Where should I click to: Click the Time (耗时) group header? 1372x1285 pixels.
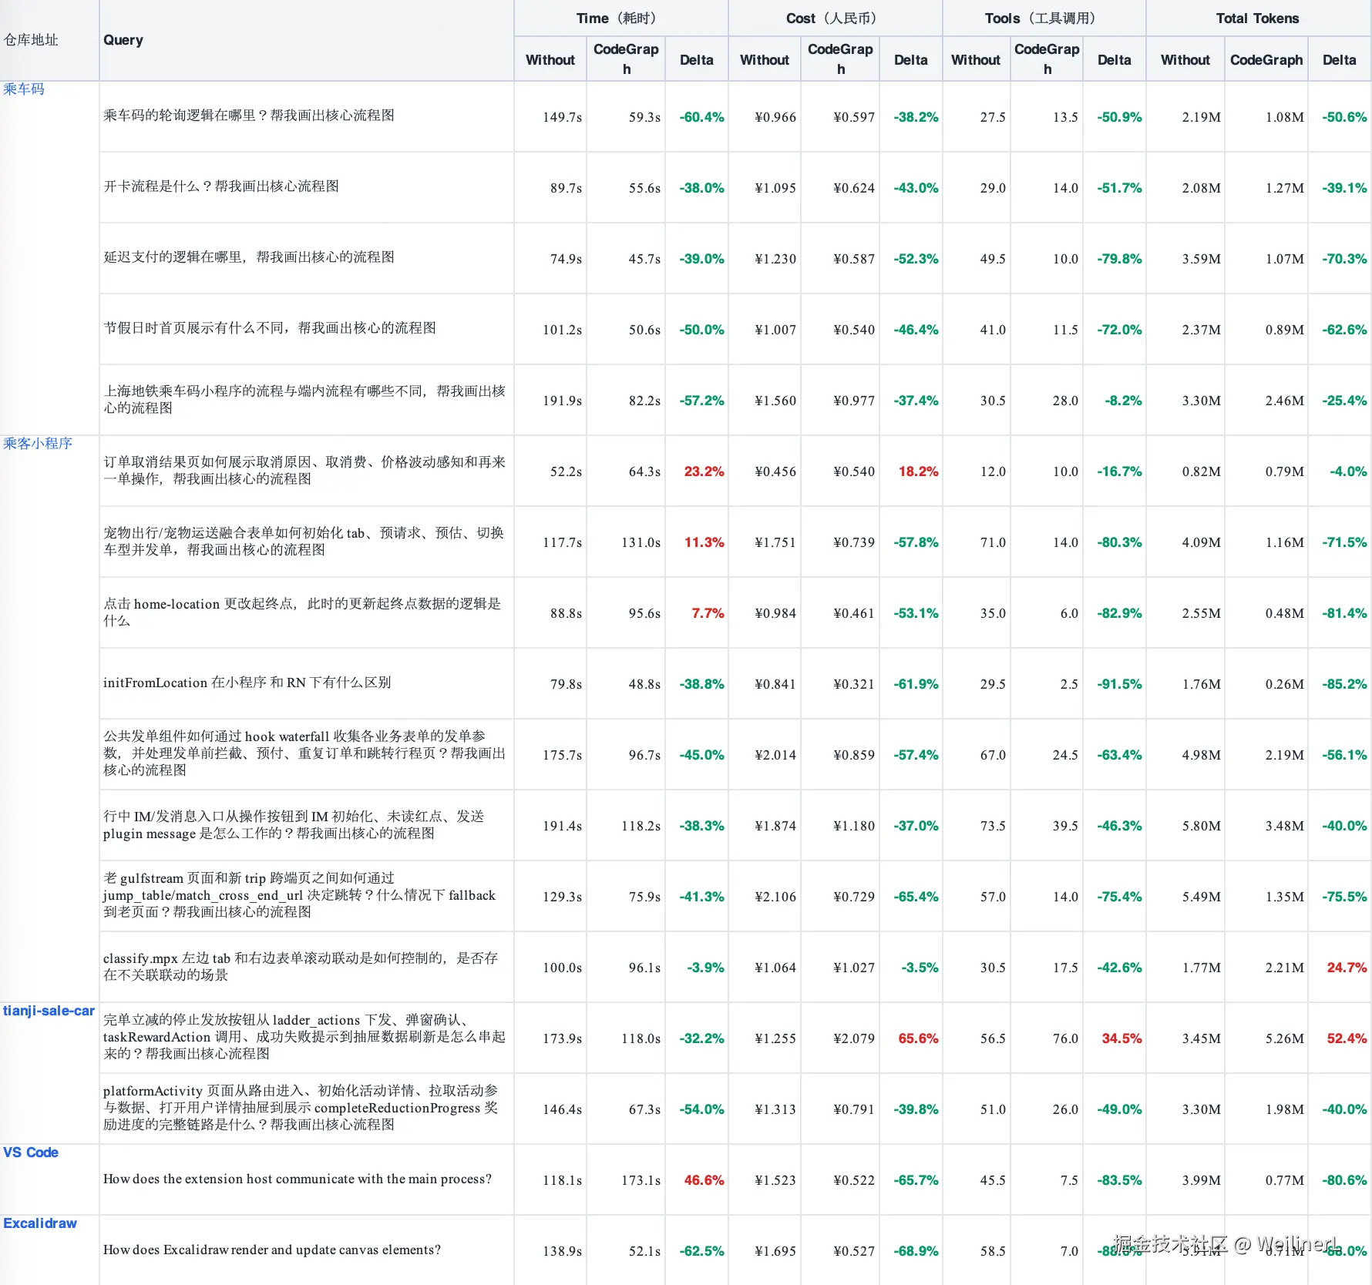(x=620, y=18)
